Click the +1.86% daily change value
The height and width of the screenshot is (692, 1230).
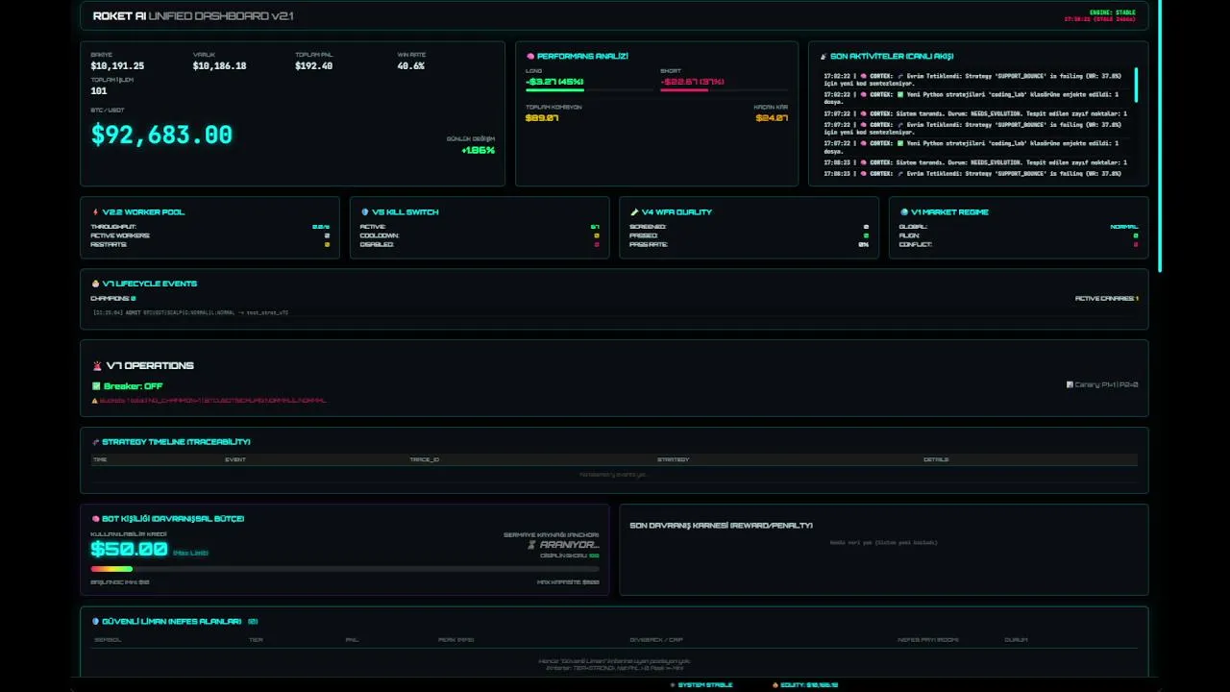tap(478, 151)
